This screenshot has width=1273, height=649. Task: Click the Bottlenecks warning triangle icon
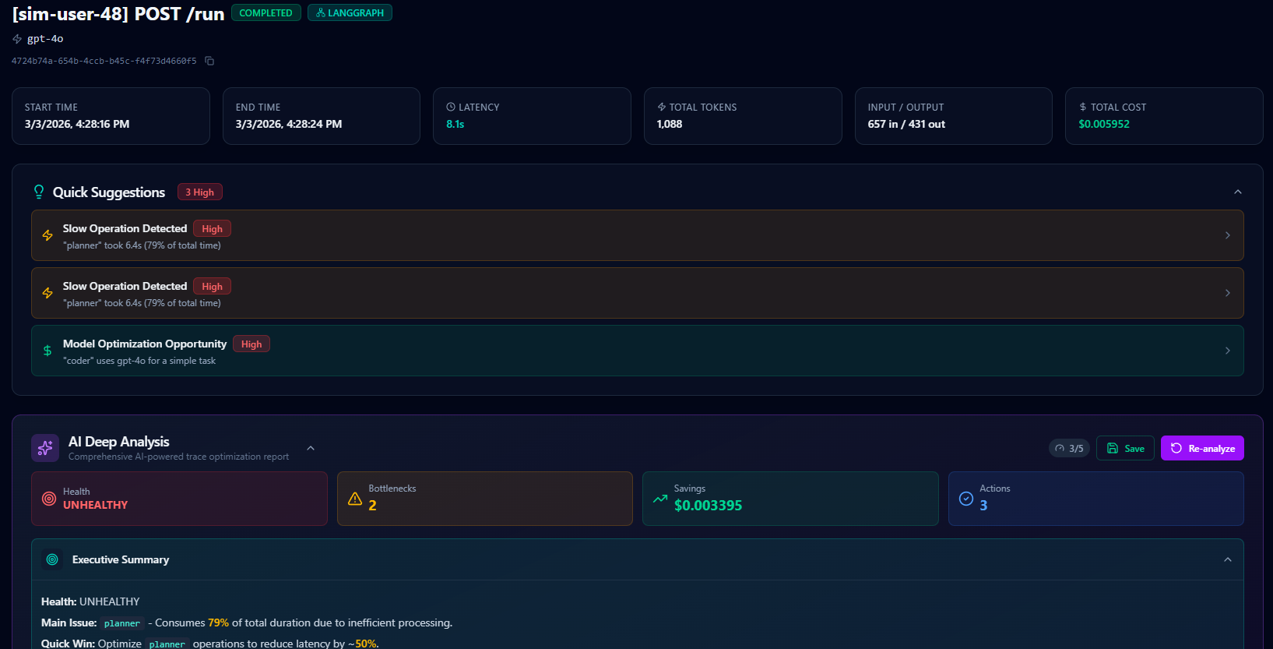[355, 499]
